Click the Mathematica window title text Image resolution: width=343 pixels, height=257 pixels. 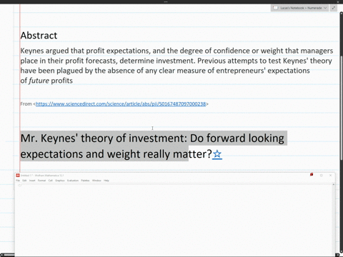pyautogui.click(x=42, y=176)
